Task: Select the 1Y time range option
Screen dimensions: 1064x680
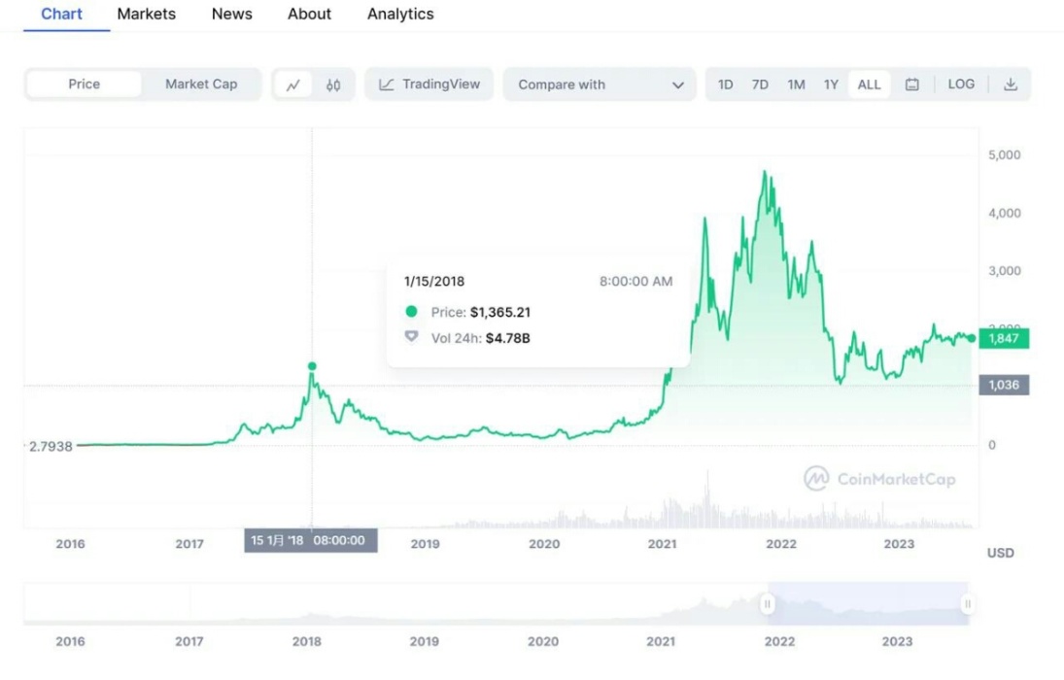Action: click(832, 85)
